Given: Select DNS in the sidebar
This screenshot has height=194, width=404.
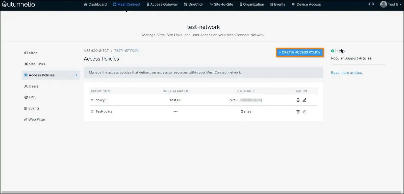Looking at the screenshot, I should [30, 97].
